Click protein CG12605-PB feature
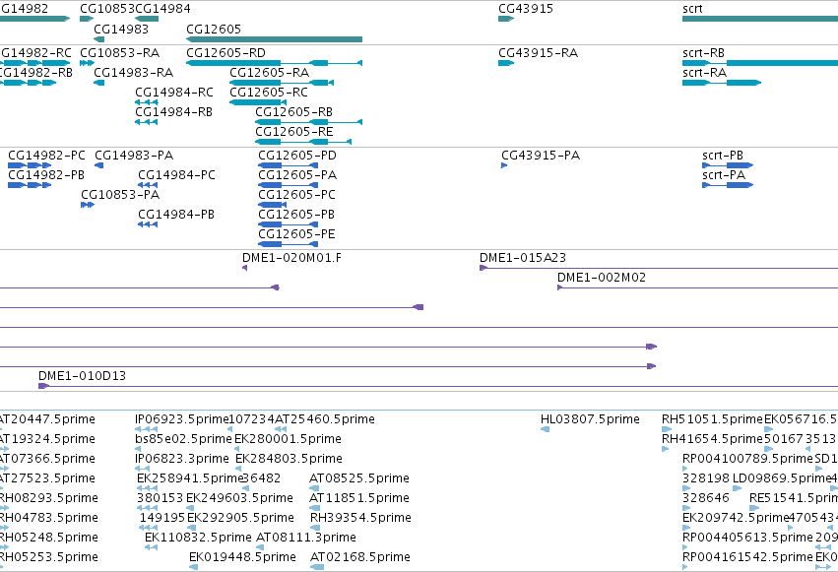 [289, 224]
